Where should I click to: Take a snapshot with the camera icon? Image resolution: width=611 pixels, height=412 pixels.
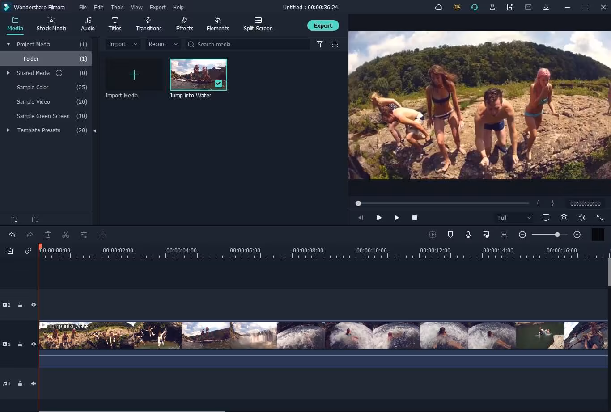coord(564,218)
